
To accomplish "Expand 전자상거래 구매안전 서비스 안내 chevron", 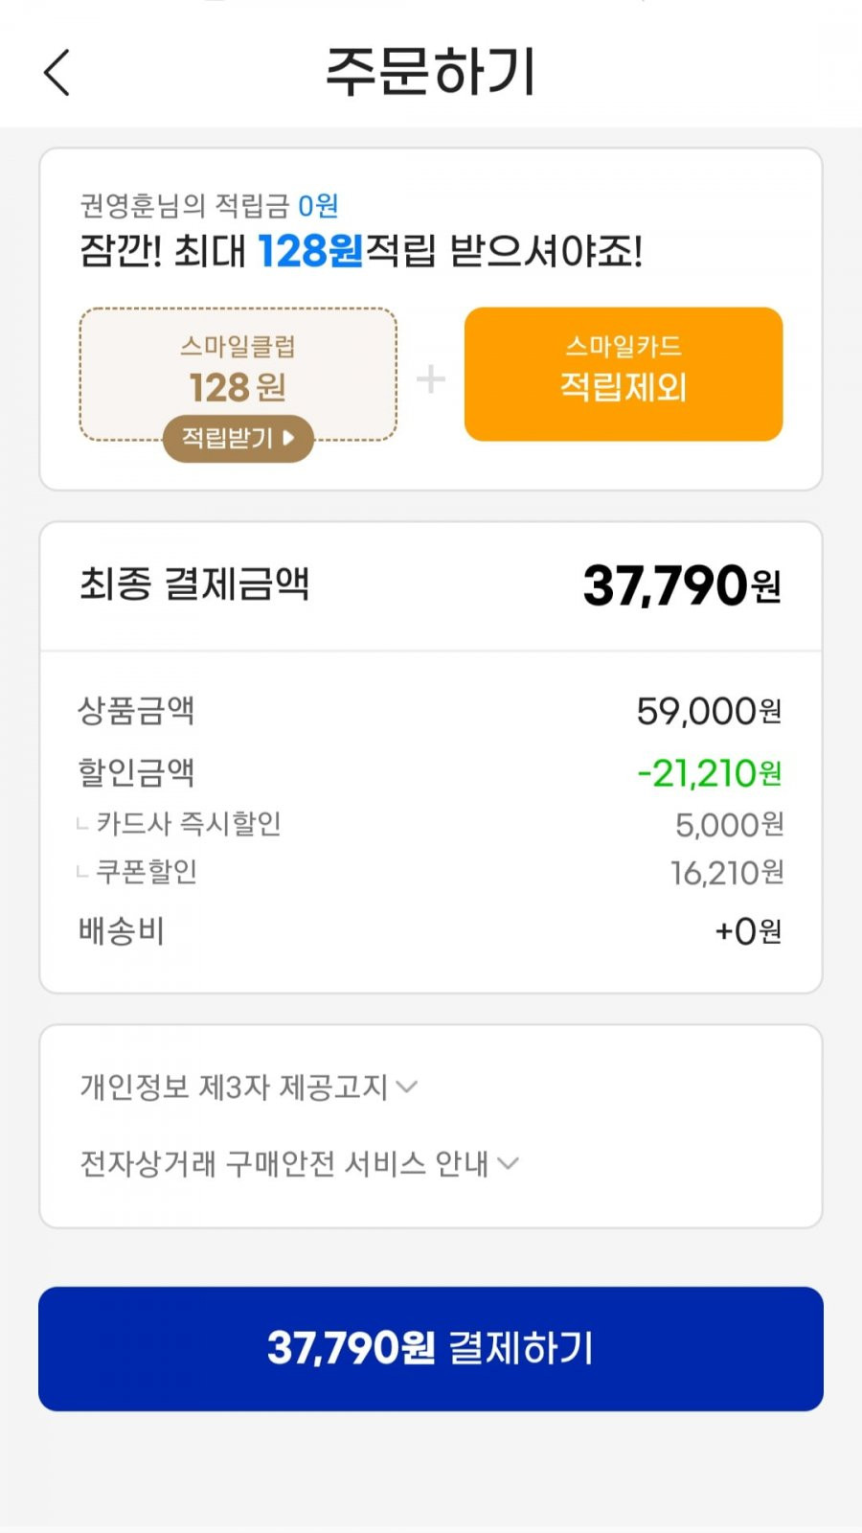I will 508,1163.
